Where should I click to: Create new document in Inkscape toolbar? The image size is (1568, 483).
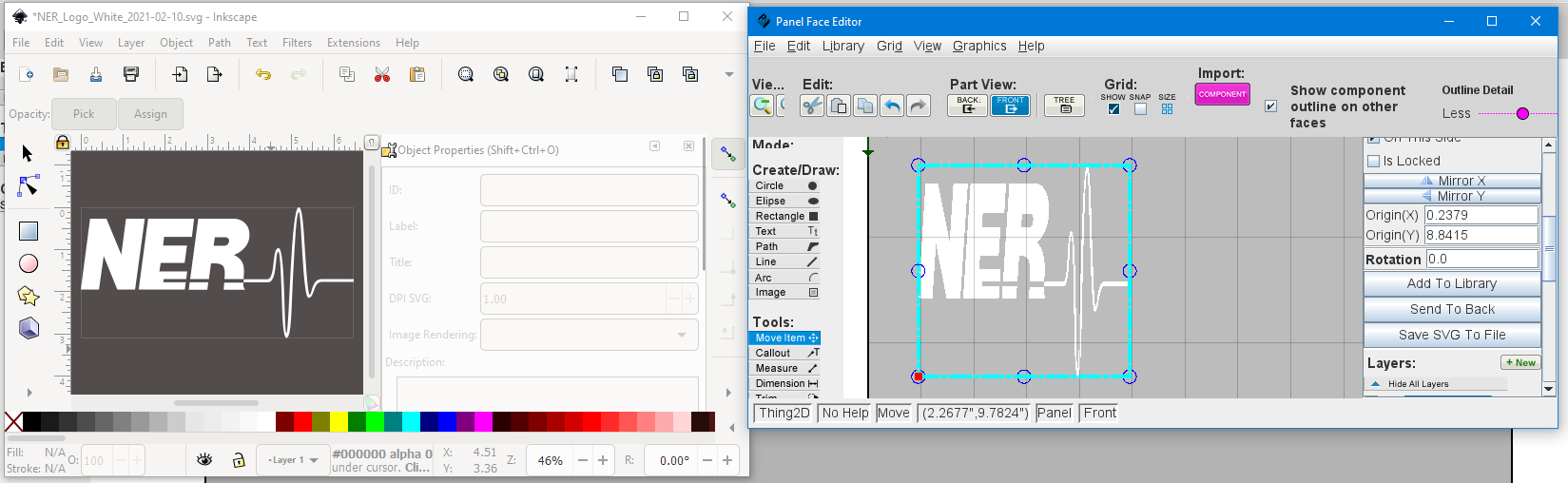tap(26, 75)
